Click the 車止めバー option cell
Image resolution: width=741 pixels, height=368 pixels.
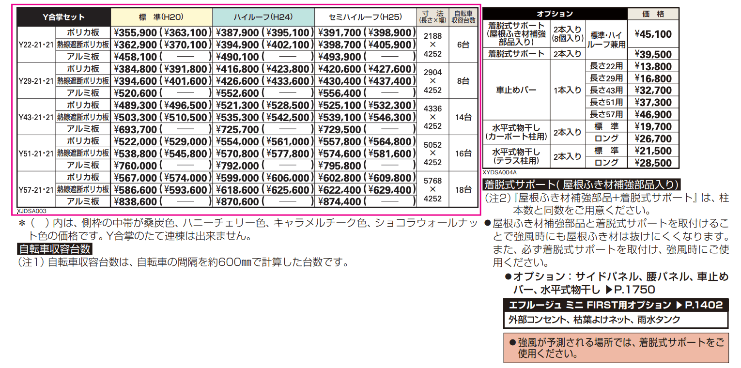(x=516, y=90)
